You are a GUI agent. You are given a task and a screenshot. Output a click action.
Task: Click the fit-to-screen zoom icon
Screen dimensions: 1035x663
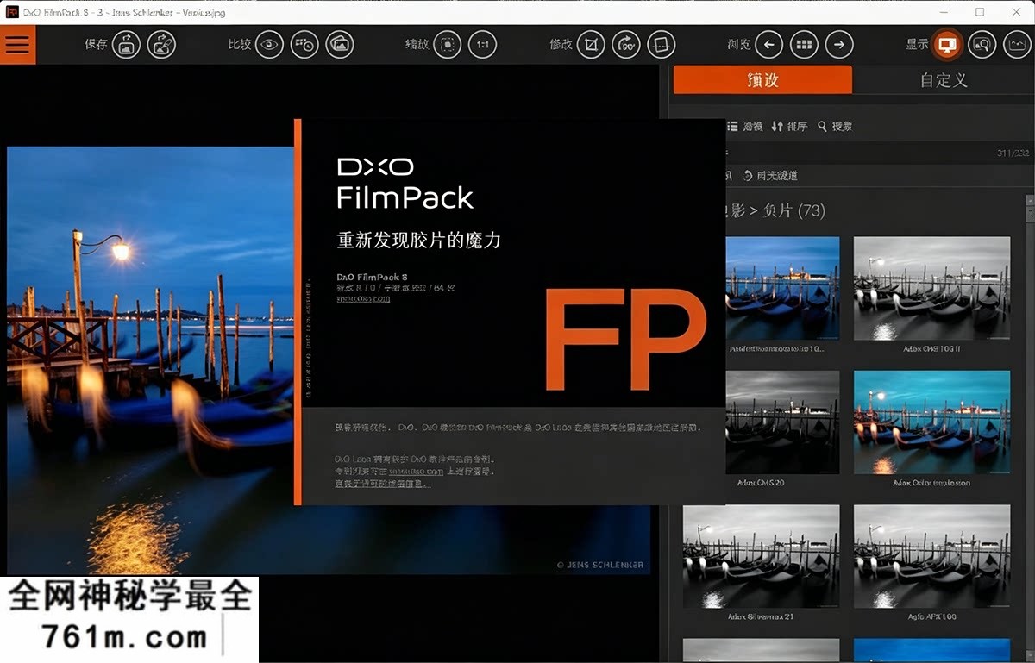pyautogui.click(x=447, y=45)
